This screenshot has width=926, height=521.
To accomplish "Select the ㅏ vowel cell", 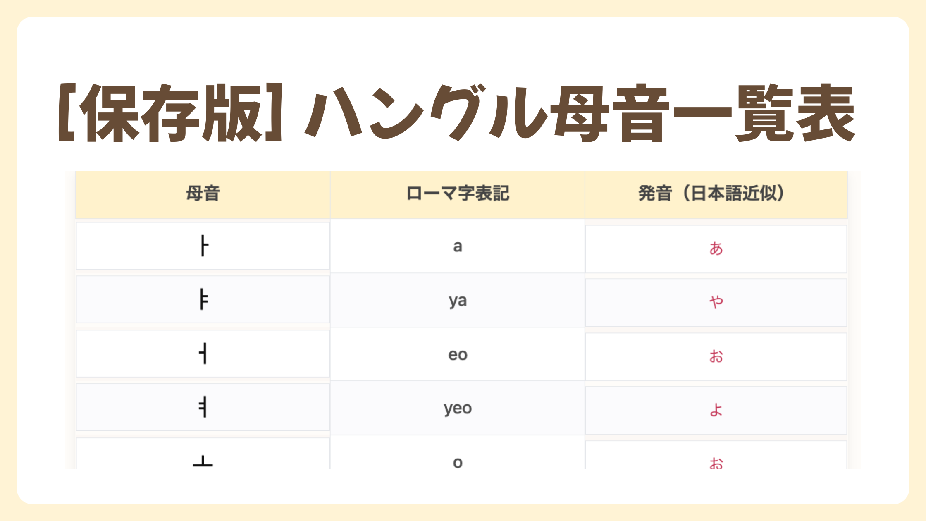I will point(203,246).
